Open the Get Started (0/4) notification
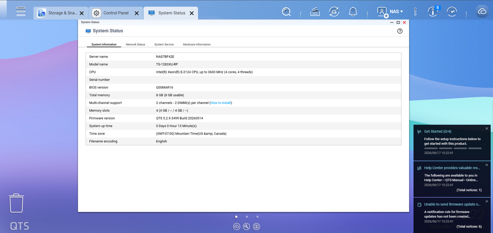The image size is (493, 233). click(452, 143)
